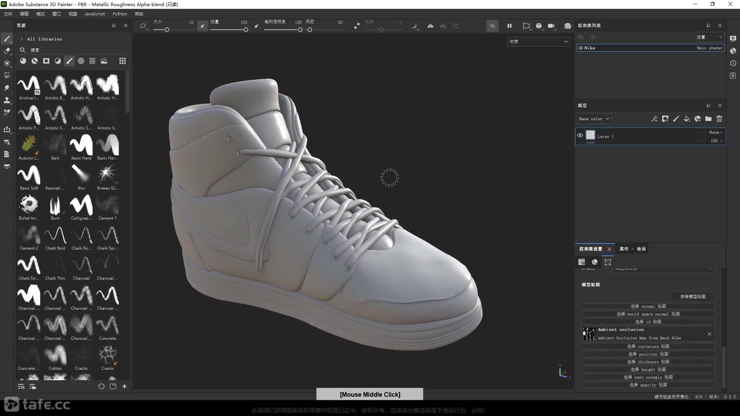Image resolution: width=740 pixels, height=416 pixels.
Task: Select the Smudge tool in left toolbar
Action: coord(7,88)
